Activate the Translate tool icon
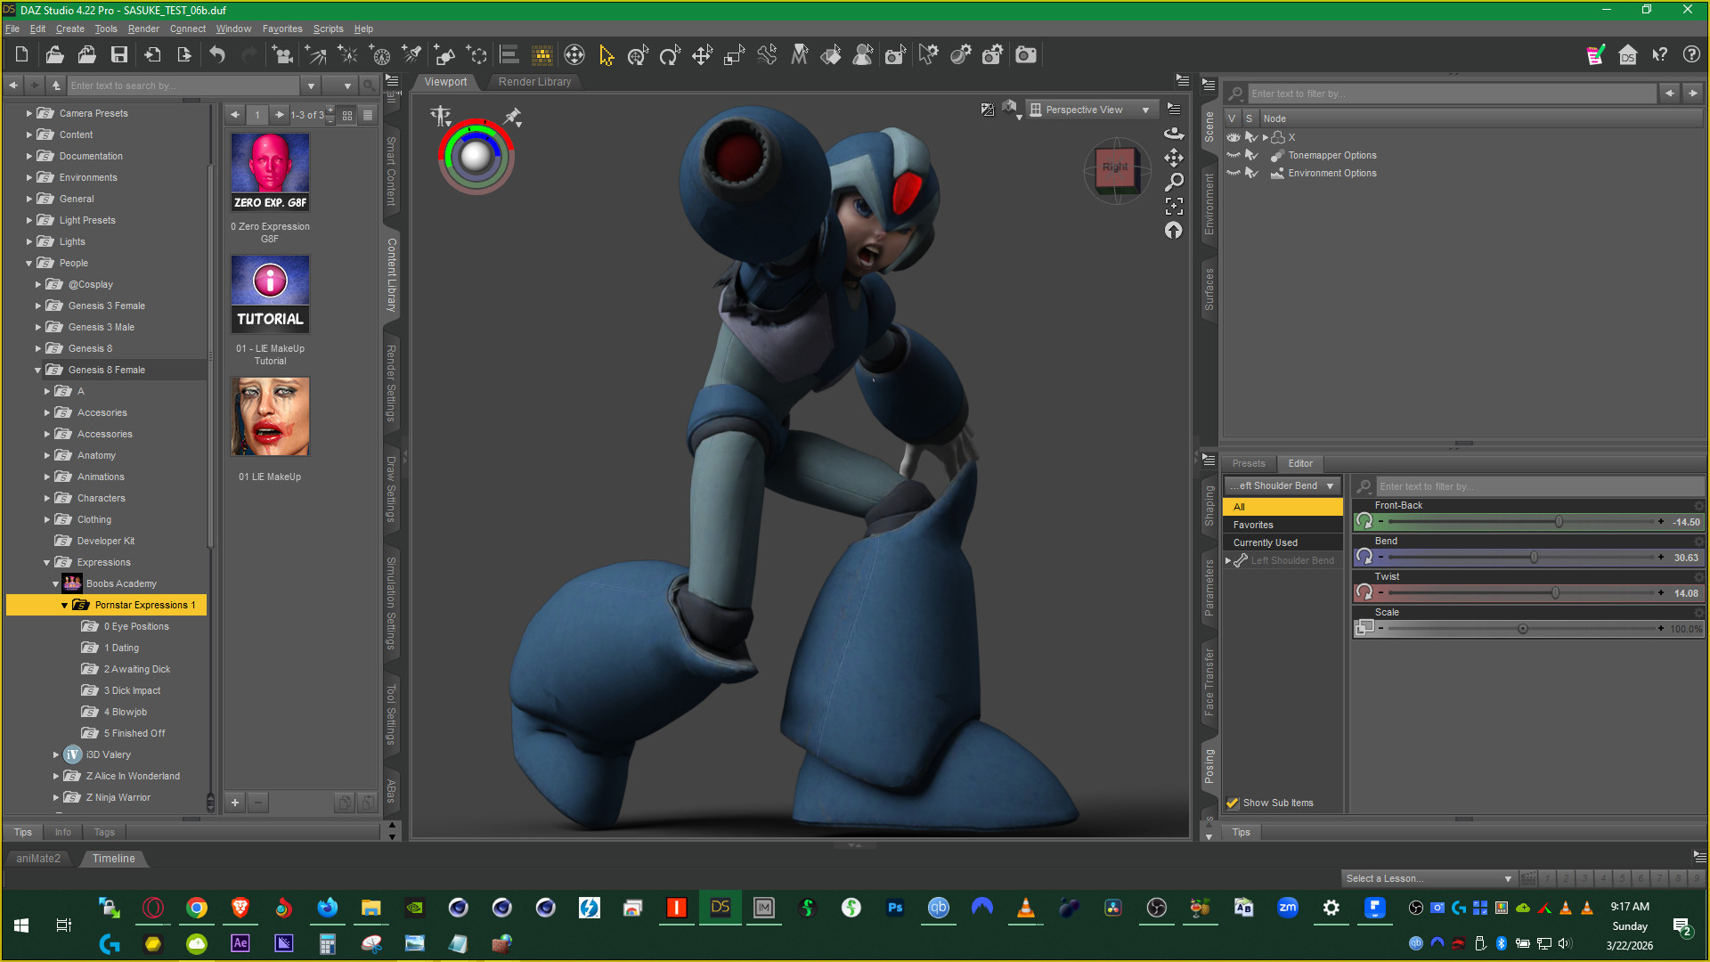Screen dimensions: 1710x962 click(702, 55)
